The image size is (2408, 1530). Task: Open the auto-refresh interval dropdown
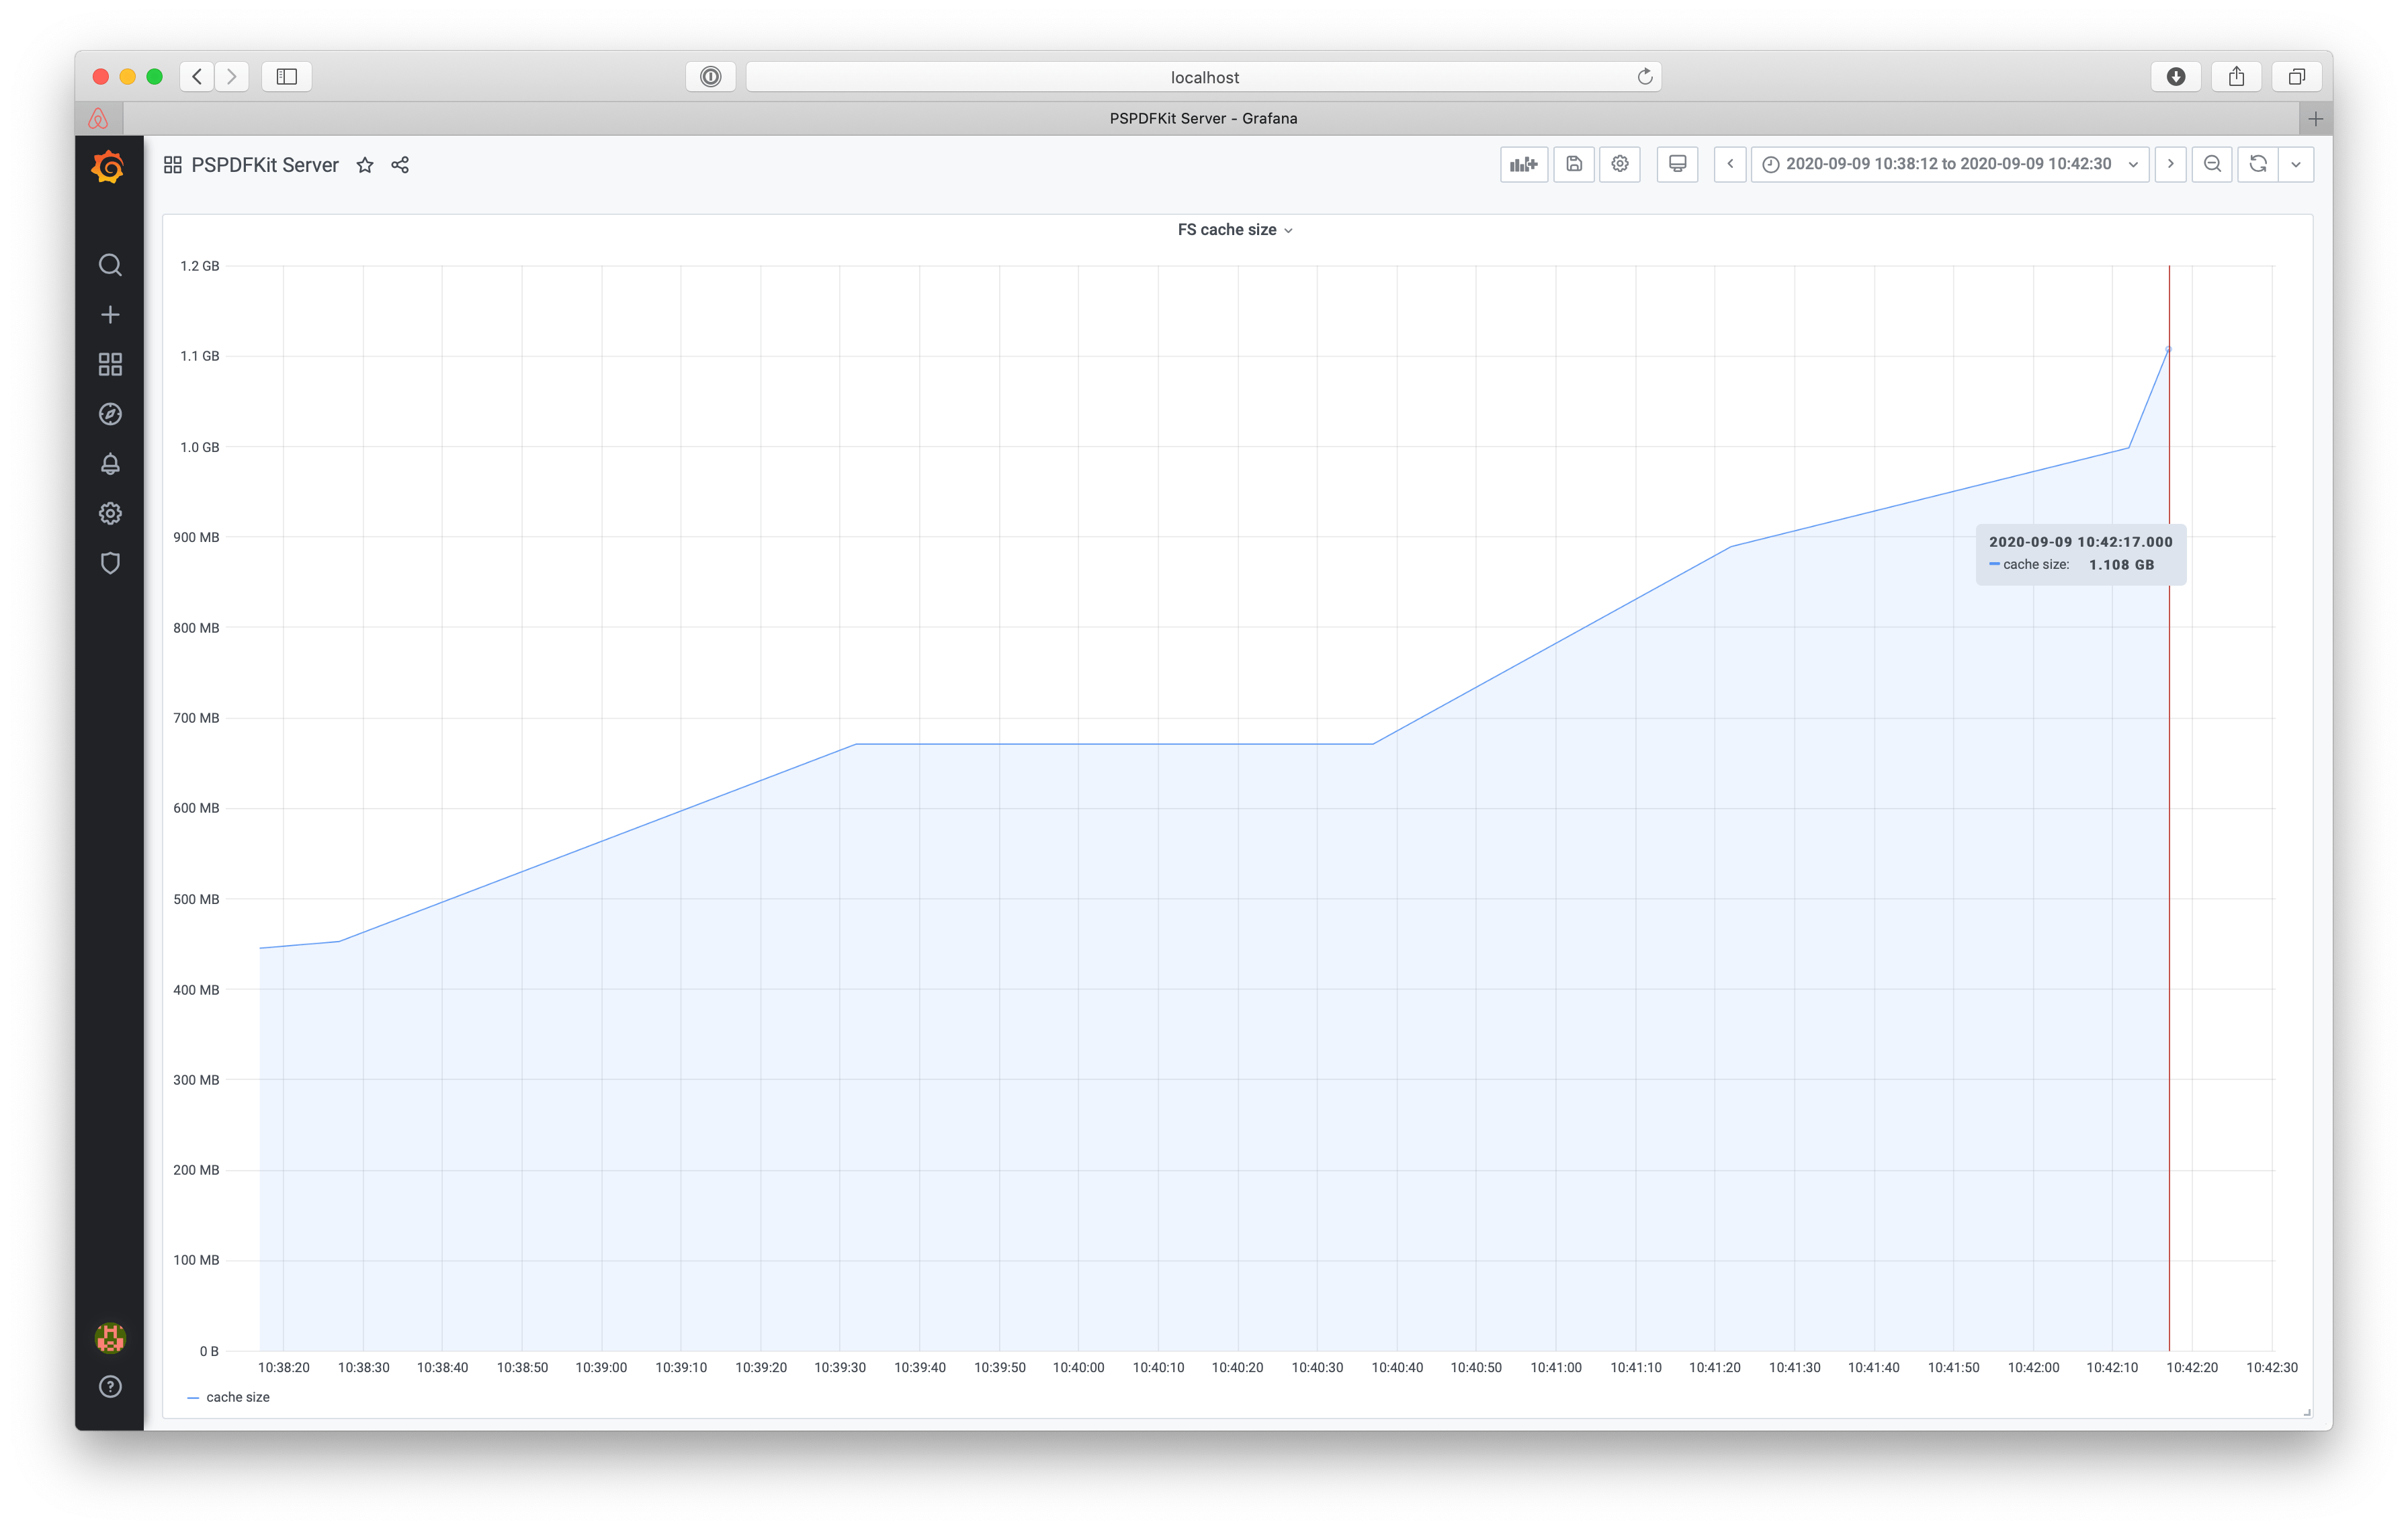tap(2296, 164)
